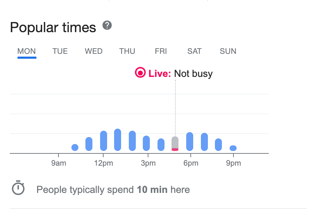This screenshot has height=209, width=315.
Task: Show THU popular times
Action: tap(127, 51)
